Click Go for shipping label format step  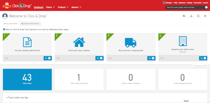(x=48, y=58)
